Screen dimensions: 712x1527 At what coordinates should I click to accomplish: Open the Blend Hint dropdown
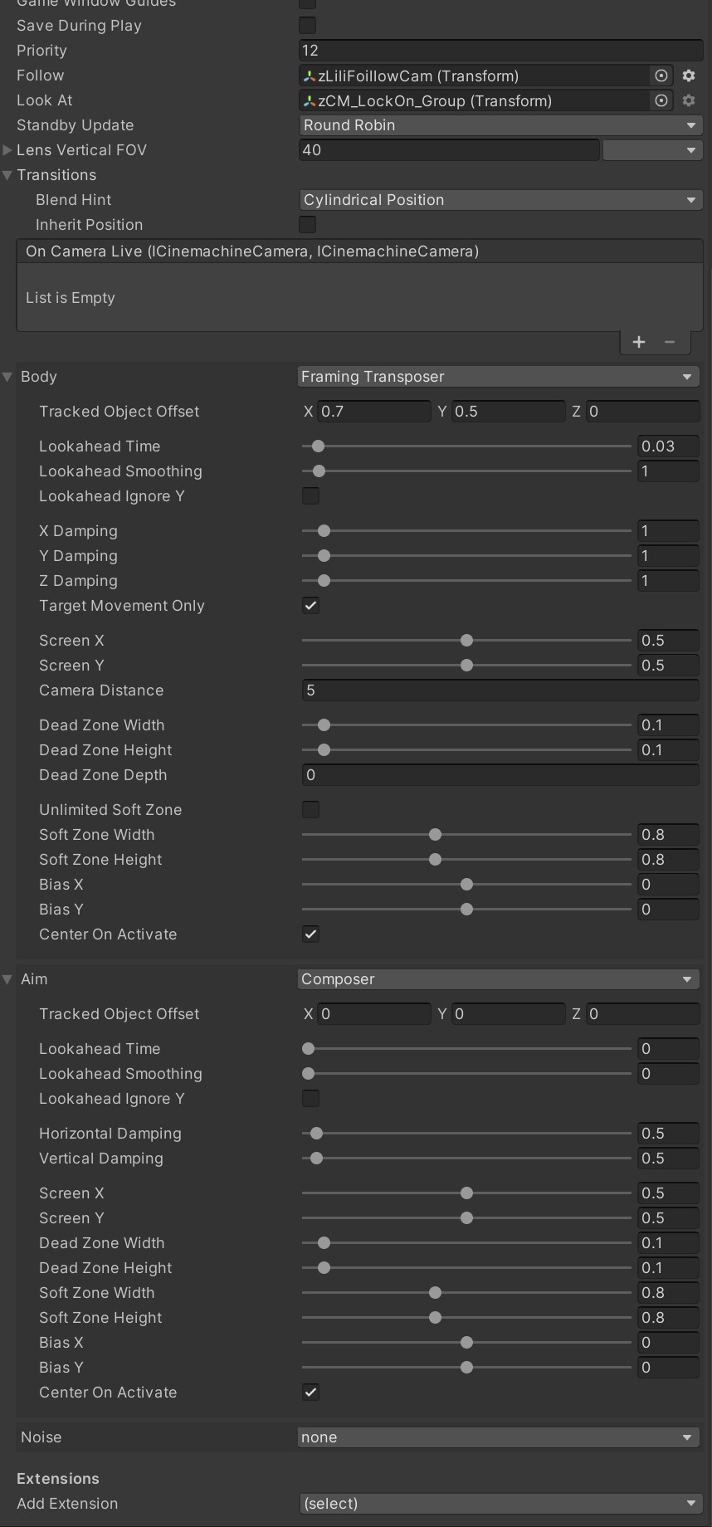(x=498, y=199)
